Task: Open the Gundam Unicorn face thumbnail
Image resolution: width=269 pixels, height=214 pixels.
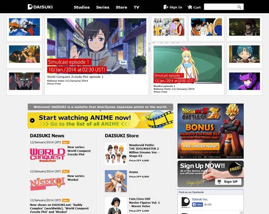Action: click(x=24, y=81)
